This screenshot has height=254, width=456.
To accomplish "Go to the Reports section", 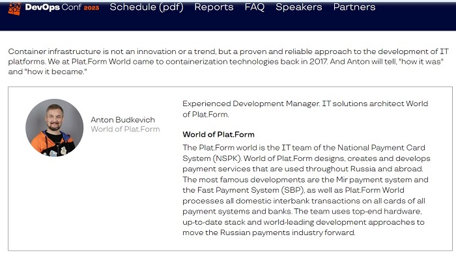I will pos(214,7).
